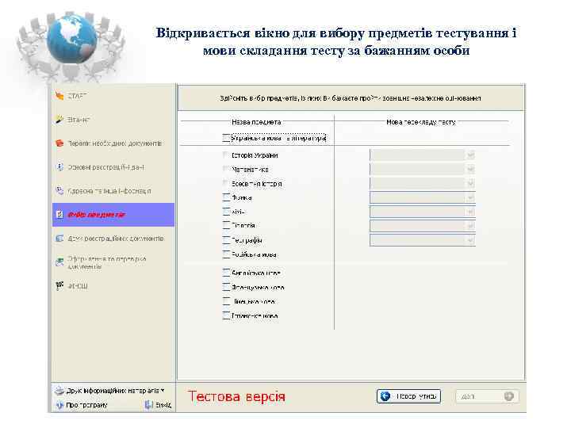Click the slide title about вибору предметів тестування
571x428 pixels.
336,41
